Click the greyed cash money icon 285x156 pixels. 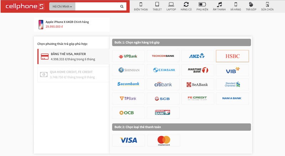tap(44, 74)
